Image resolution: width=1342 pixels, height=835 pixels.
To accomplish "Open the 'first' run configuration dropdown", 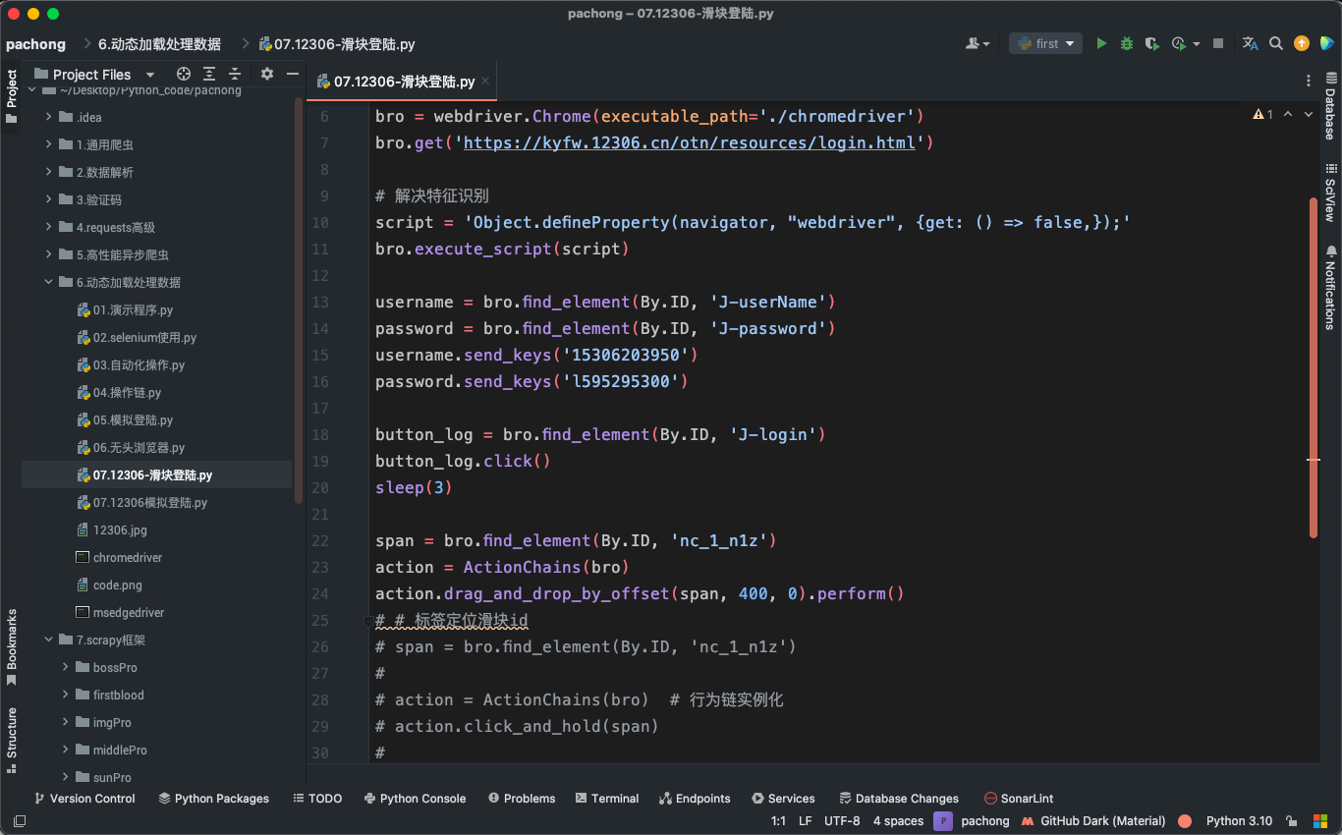I will pyautogui.click(x=1045, y=43).
